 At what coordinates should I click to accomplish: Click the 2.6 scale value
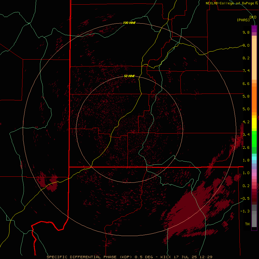click(x=246, y=148)
